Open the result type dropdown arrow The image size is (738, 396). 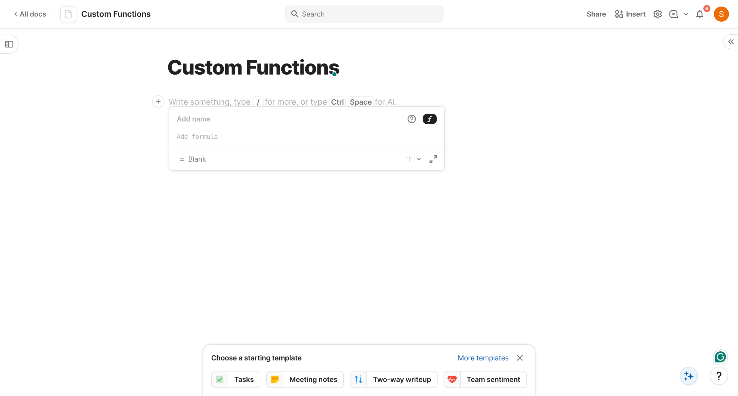pos(419,159)
